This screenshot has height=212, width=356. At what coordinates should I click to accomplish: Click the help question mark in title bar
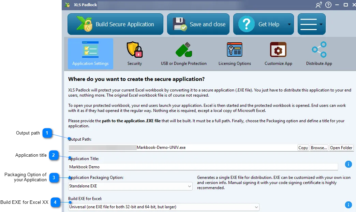[x=328, y=5]
